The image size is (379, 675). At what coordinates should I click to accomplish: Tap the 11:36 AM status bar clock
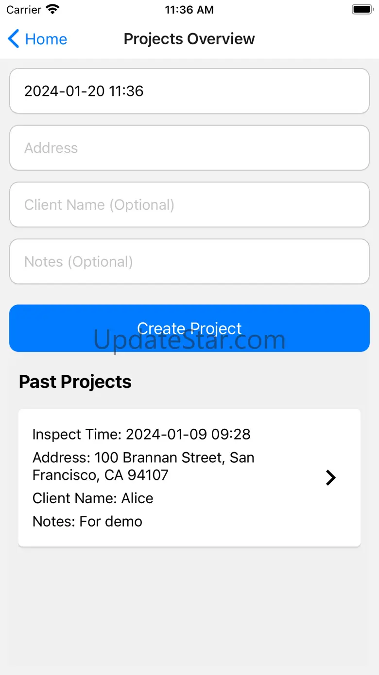click(x=189, y=10)
